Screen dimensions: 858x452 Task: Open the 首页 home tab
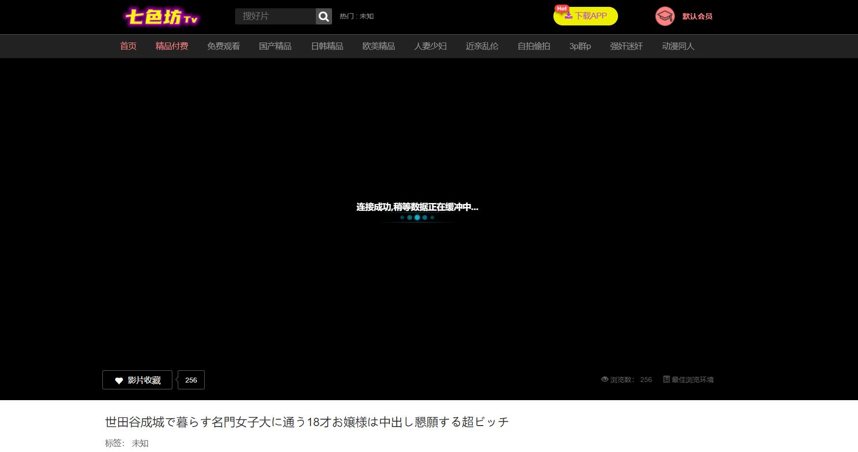click(128, 46)
